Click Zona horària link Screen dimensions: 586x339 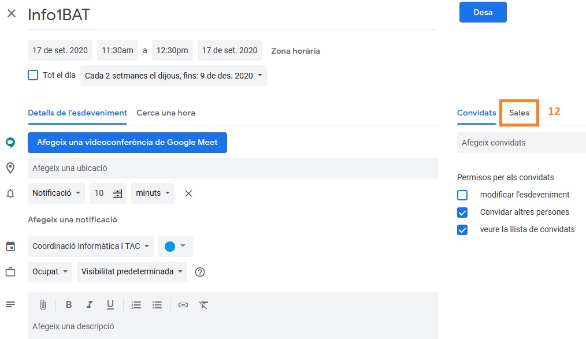pyautogui.click(x=295, y=51)
